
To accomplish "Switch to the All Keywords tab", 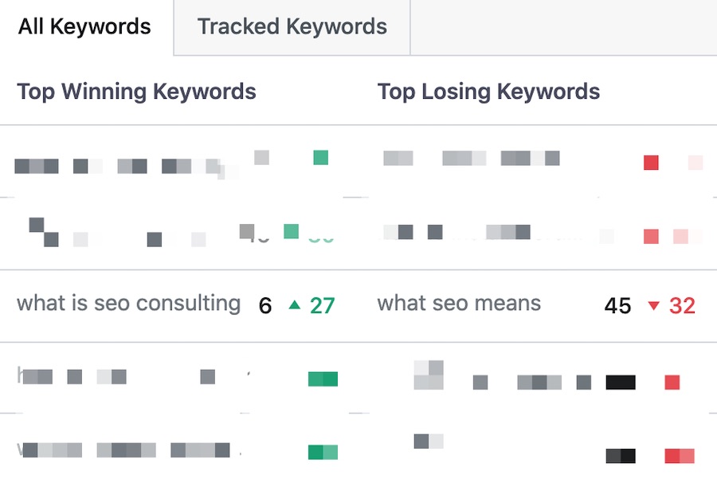I will click(x=84, y=26).
